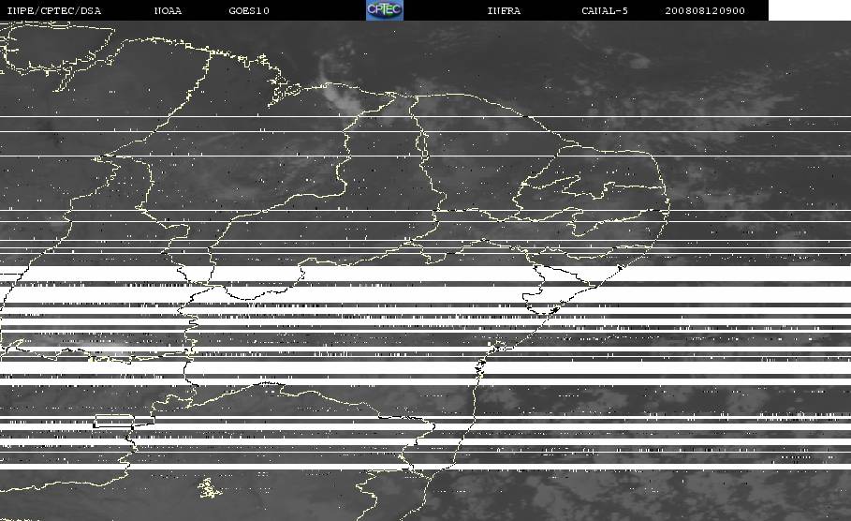The height and width of the screenshot is (521, 851).
Task: Select the topmost thin white scan line
Action: click(x=425, y=117)
